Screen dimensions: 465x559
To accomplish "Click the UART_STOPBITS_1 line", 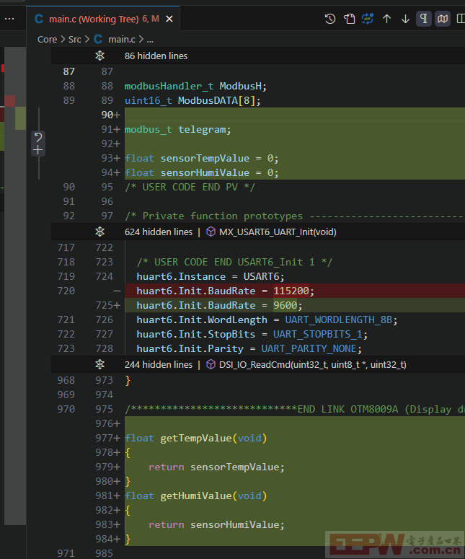I will coord(252,335).
